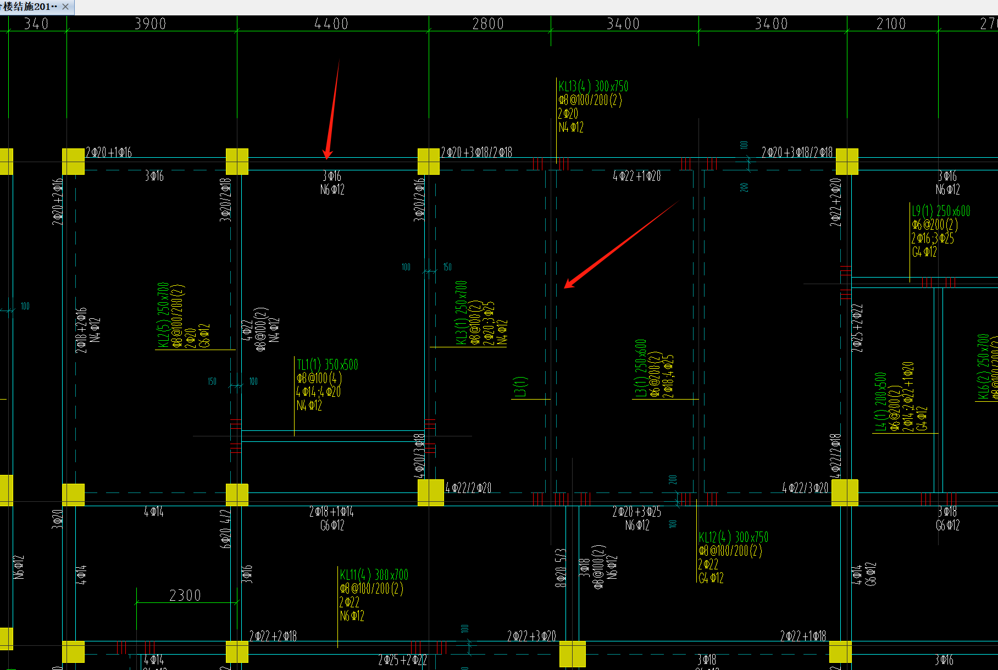
Task: Select Φ6@200(2) stirrup text under L9
Action: (935, 225)
